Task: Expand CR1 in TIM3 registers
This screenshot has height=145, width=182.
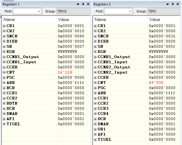Action: click(x=95, y=26)
